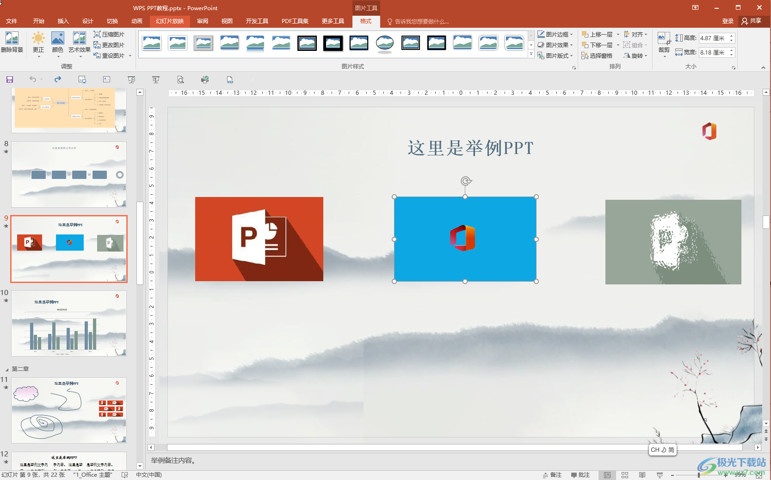This screenshot has height=480, width=771.
Task: Click the zoom slider handle in status bar
Action: [x=698, y=475]
